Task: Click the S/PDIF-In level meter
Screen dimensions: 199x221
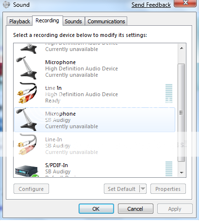Action: pos(169,169)
